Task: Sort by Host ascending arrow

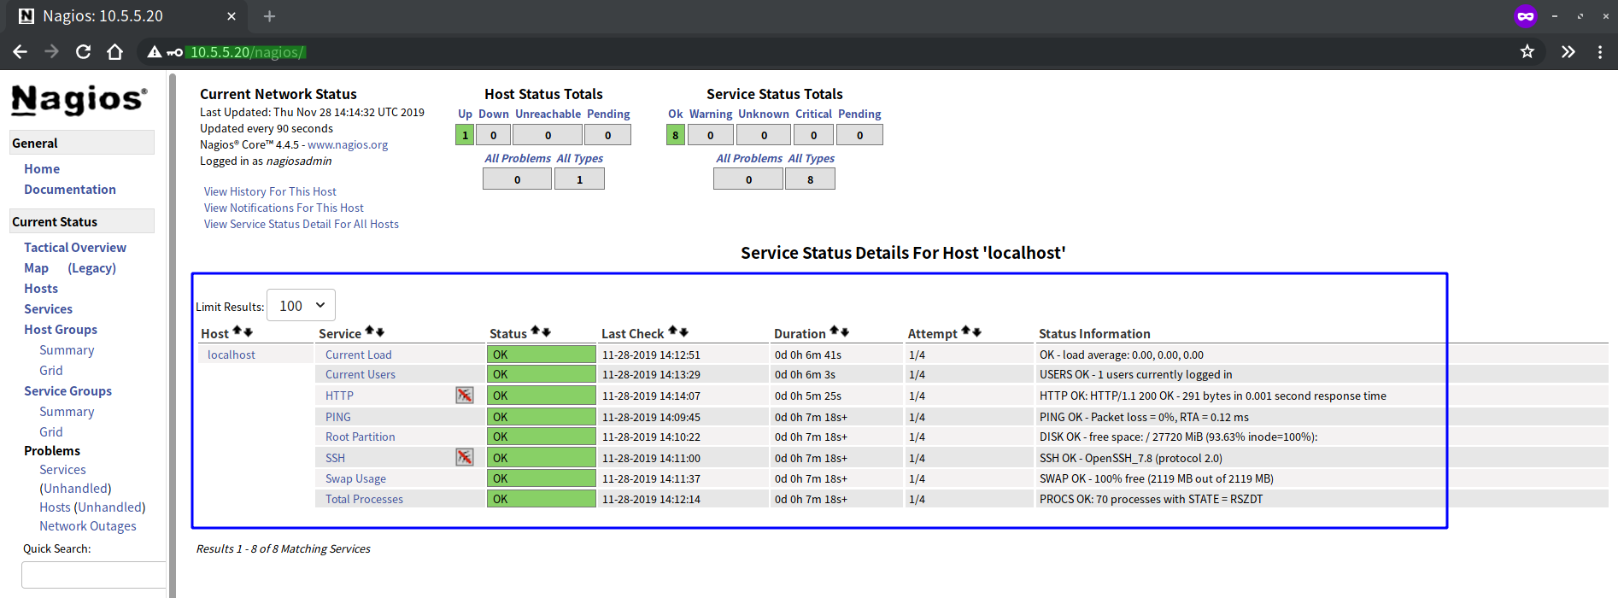Action: (237, 331)
